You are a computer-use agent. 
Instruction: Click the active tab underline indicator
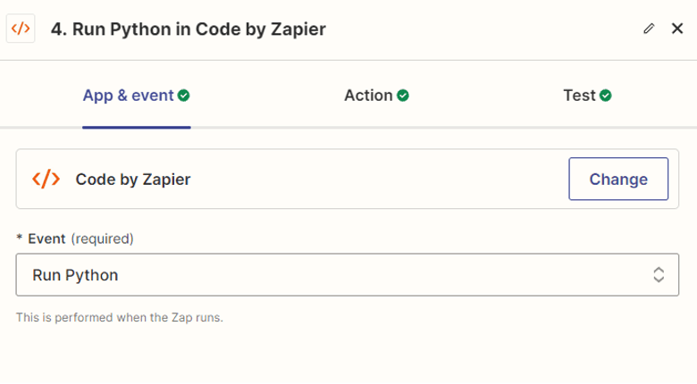pos(137,128)
